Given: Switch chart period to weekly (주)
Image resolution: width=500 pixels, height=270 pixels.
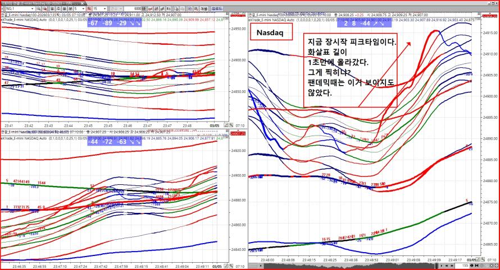Looking at the screenshot, I should point(58,8).
